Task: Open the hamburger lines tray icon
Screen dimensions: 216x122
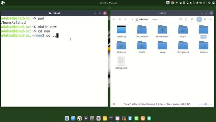Action: [x=184, y=3]
